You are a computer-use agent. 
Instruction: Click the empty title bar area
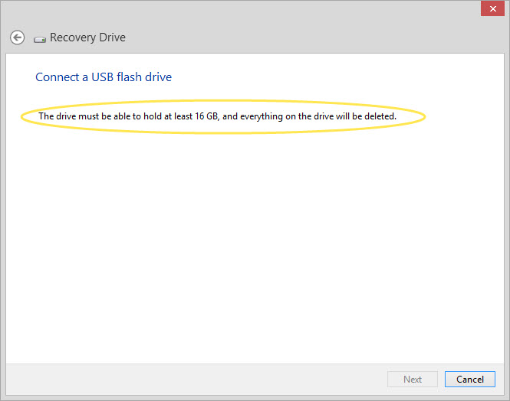[x=268, y=11]
